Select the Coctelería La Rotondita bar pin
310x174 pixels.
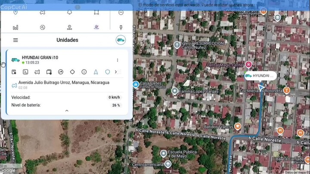click(286, 90)
